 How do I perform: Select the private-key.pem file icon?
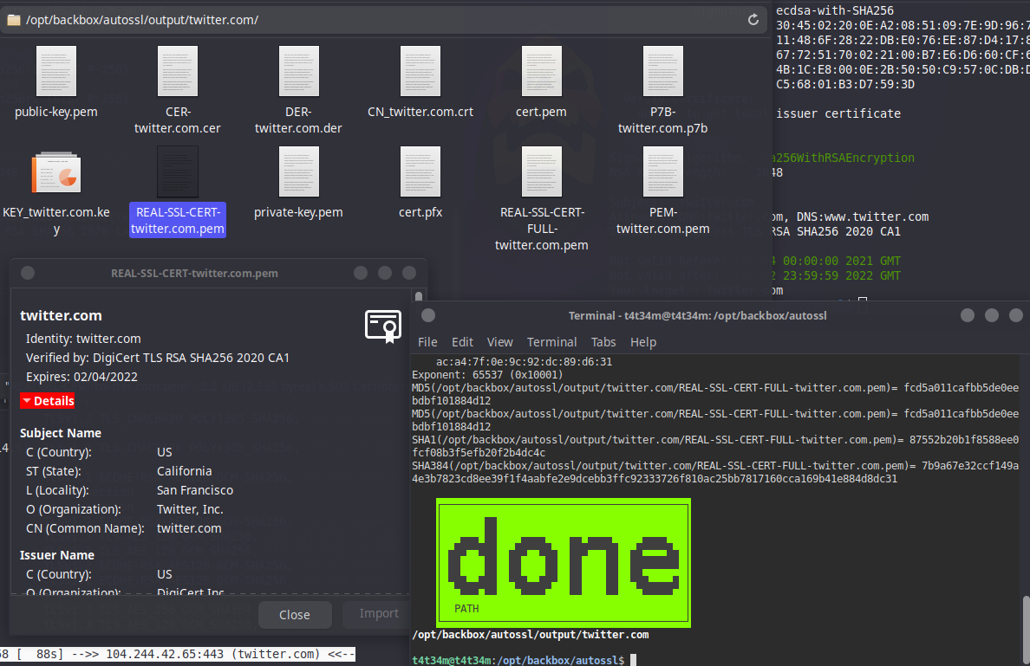(299, 171)
